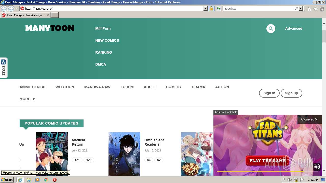Viewport: 326px width, 183px height.
Task: Open chapter 62 of Omniscient Reader's
Action: coord(159,160)
